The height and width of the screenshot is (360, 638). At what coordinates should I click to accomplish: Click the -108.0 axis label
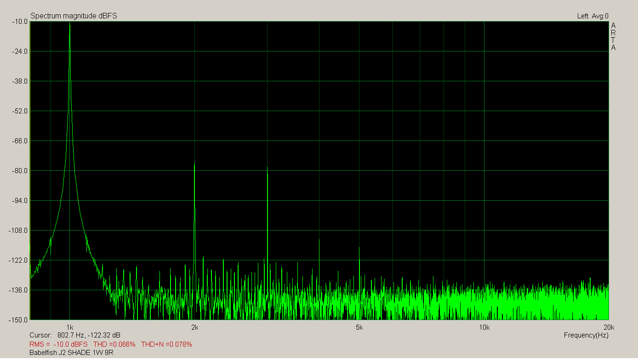click(18, 231)
